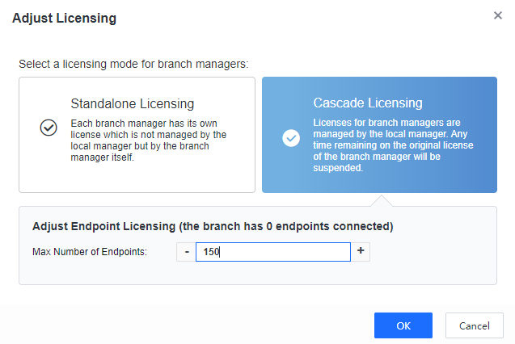515x344 pixels.
Task: Confirm the licensing change with OK
Action: pyautogui.click(x=403, y=325)
